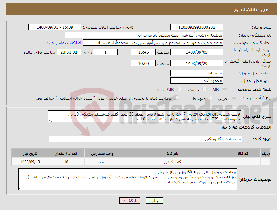Click the واحد شمارش column header

102,153
